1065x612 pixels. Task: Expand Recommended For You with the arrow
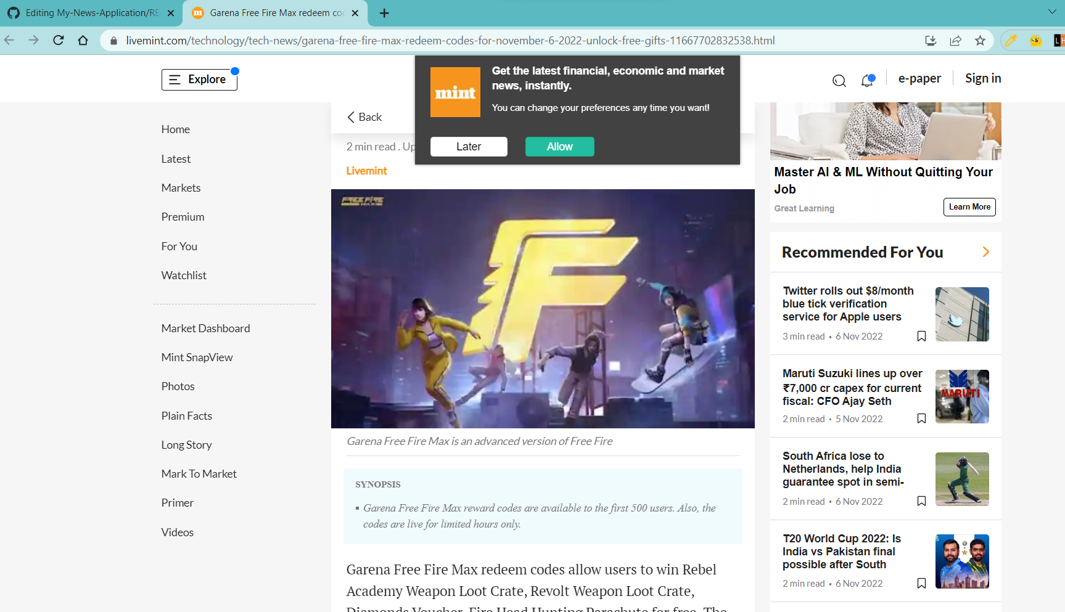[985, 252]
